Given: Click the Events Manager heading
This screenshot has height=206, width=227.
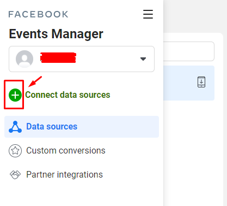Looking at the screenshot, I should click(56, 34).
